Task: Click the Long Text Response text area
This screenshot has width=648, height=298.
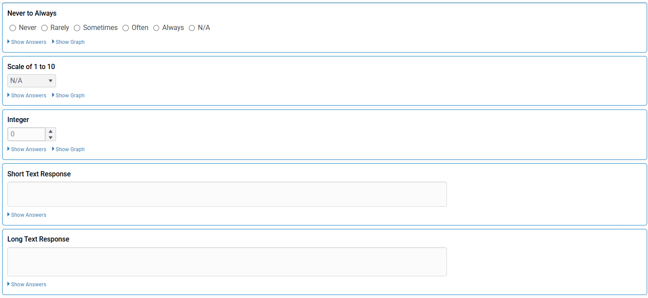Action: [227, 261]
